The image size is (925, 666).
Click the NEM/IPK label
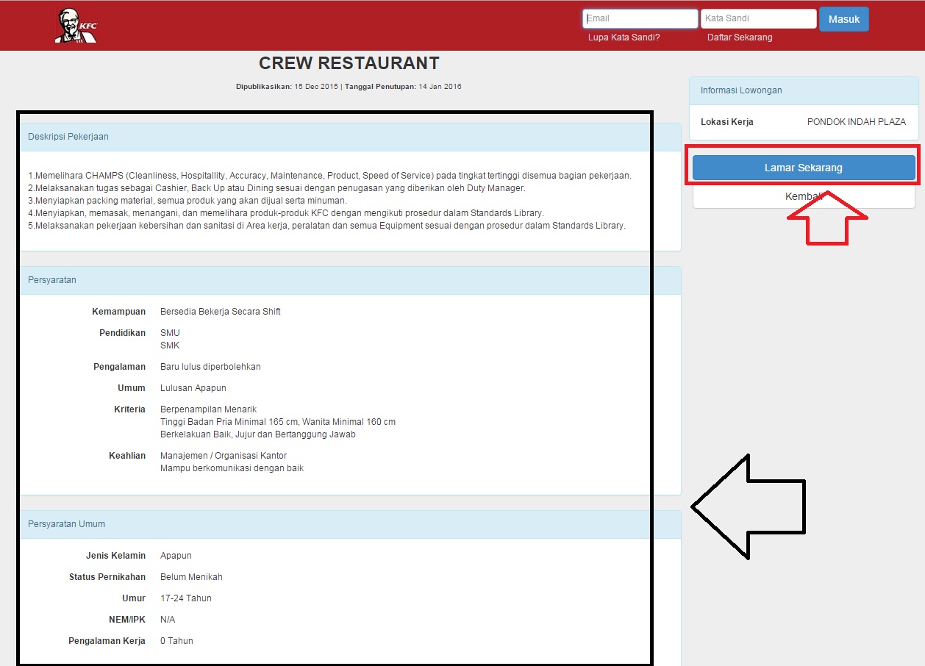[x=127, y=620]
